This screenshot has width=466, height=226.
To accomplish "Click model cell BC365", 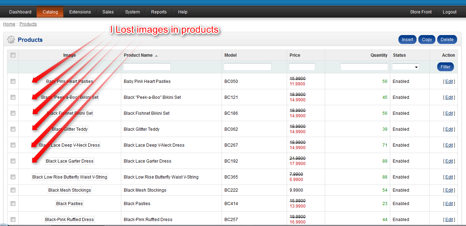I will [x=231, y=177].
